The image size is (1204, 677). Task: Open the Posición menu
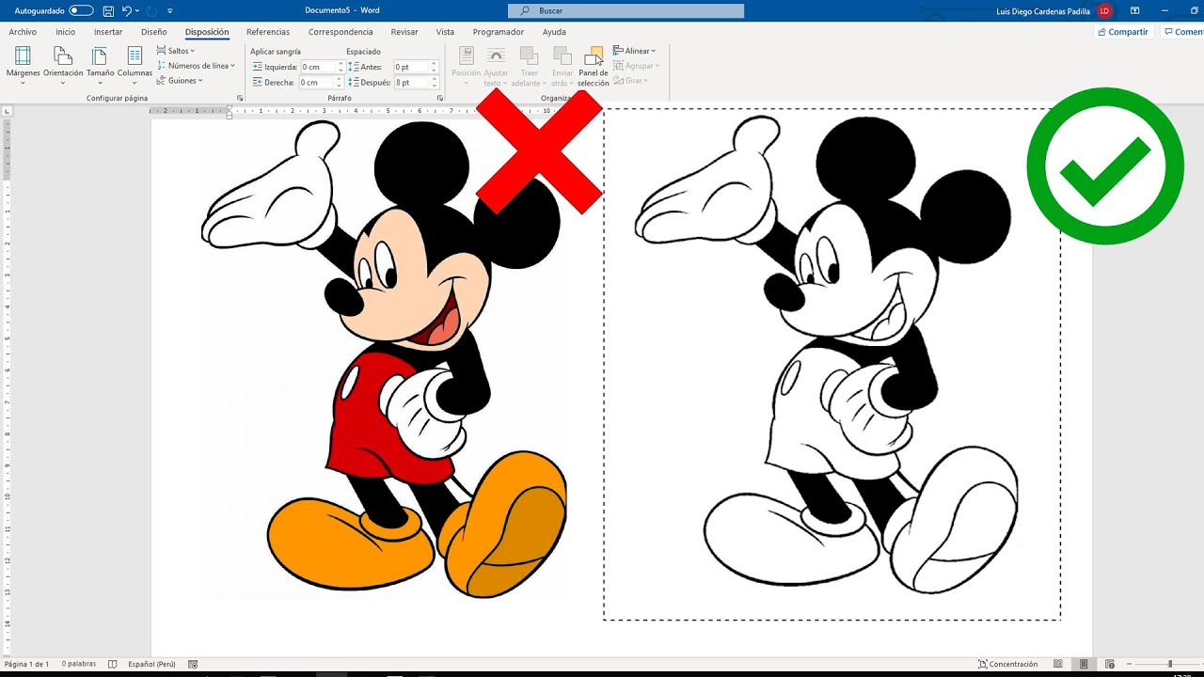[x=466, y=66]
